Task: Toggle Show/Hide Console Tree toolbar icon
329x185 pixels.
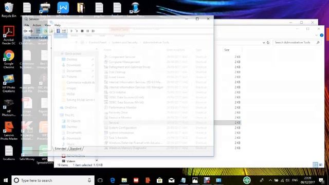Action: click(38, 31)
